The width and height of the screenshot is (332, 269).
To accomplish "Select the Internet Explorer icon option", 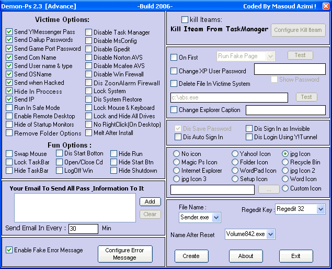I will [x=177, y=171].
